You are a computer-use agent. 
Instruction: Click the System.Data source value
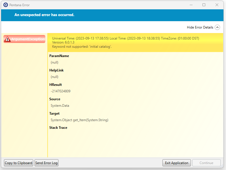60,106
